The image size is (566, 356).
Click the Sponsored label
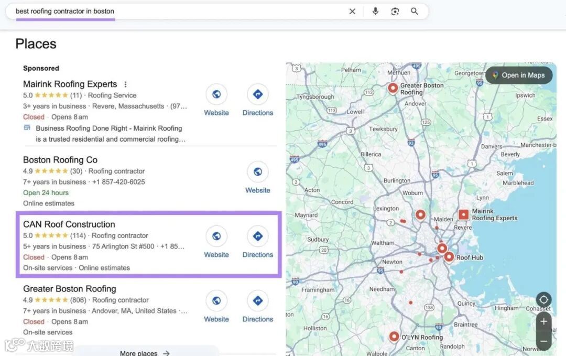pyautogui.click(x=41, y=68)
